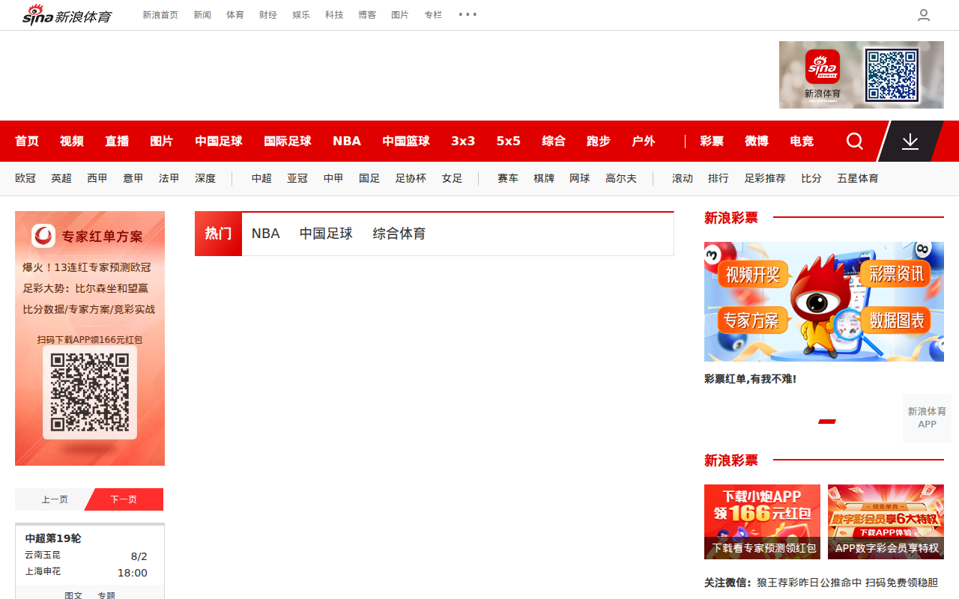The height and width of the screenshot is (599, 959).
Task: Open 电竞 in red navigation
Action: (x=802, y=141)
